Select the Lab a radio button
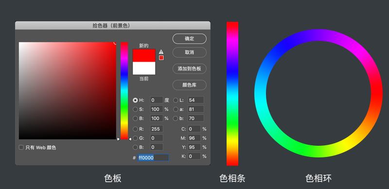Screen dimensions: 389x189 point(176,109)
